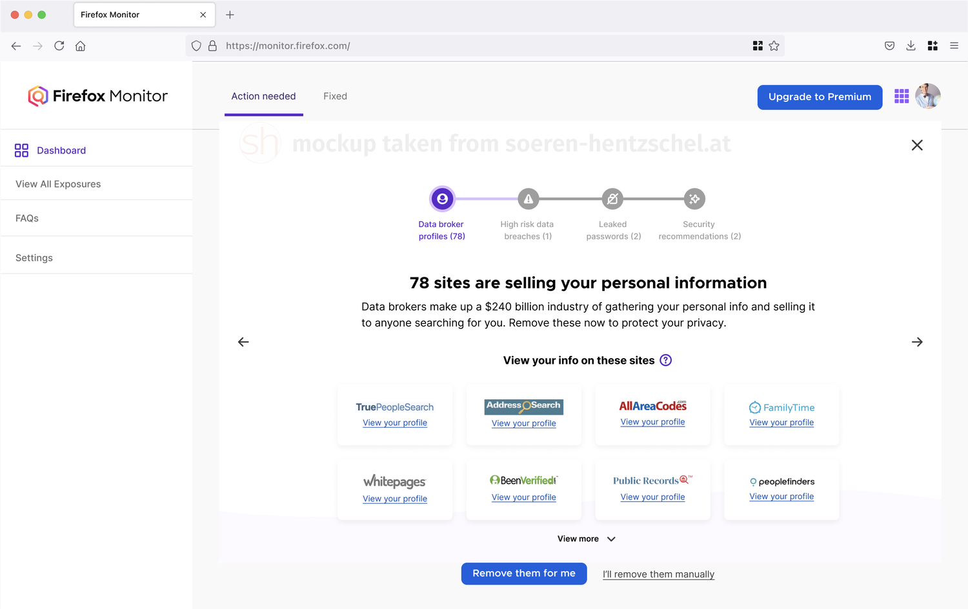Click the Data broker profiles step icon
The height and width of the screenshot is (609, 968).
[x=442, y=199]
